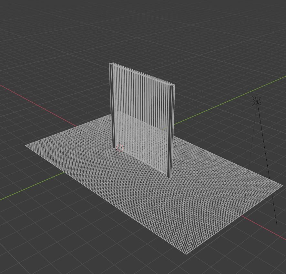Select the vertical slatted fence panel mesh
This screenshot has height=274, width=286.
pos(142,120)
